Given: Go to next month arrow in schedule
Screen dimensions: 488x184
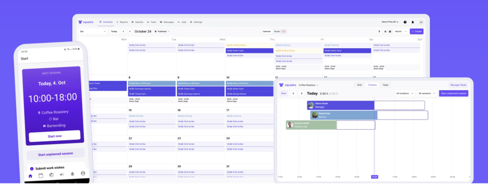Looking at the screenshot, I should (130, 31).
